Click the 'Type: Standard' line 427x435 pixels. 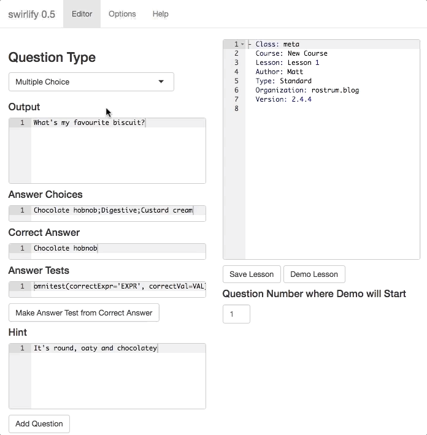283,81
